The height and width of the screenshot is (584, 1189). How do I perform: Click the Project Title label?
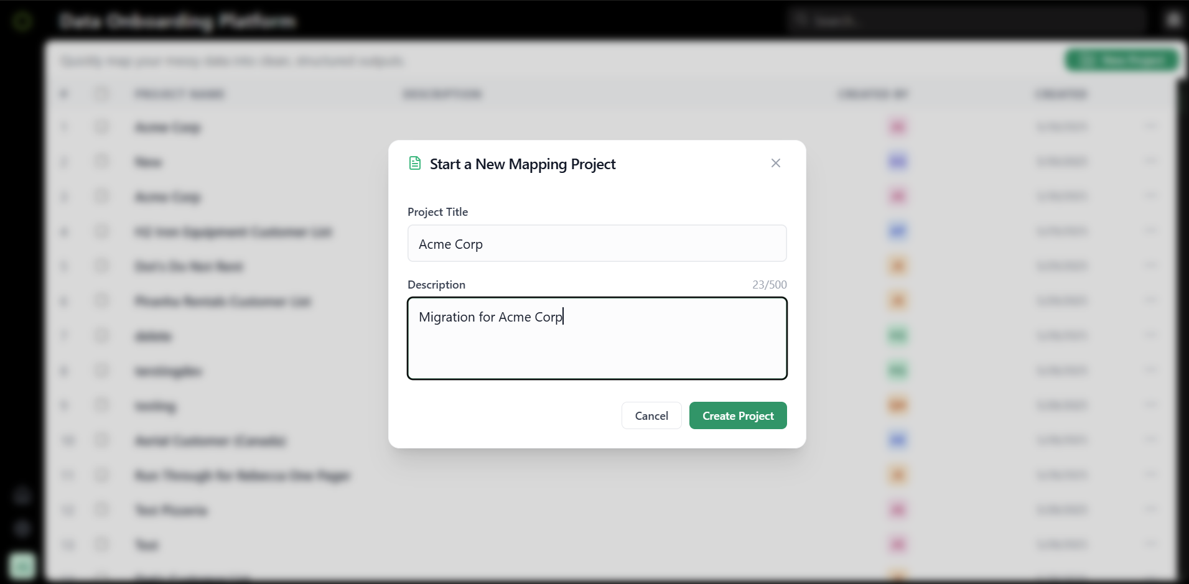click(437, 211)
